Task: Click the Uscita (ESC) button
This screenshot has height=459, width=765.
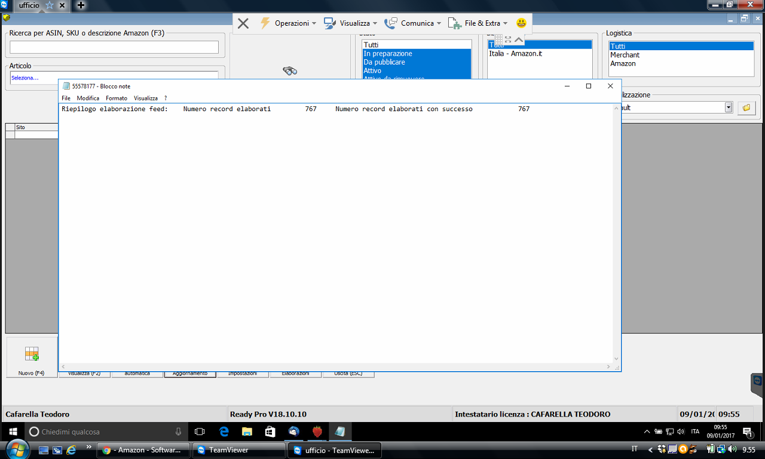Action: 348,374
